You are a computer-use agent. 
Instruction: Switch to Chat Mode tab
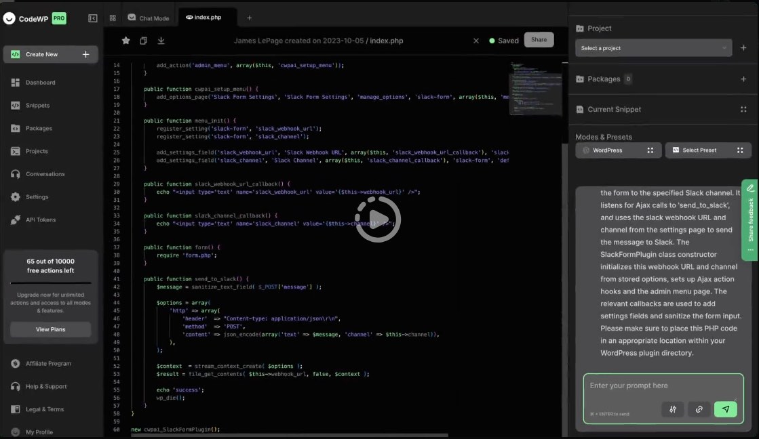point(148,18)
